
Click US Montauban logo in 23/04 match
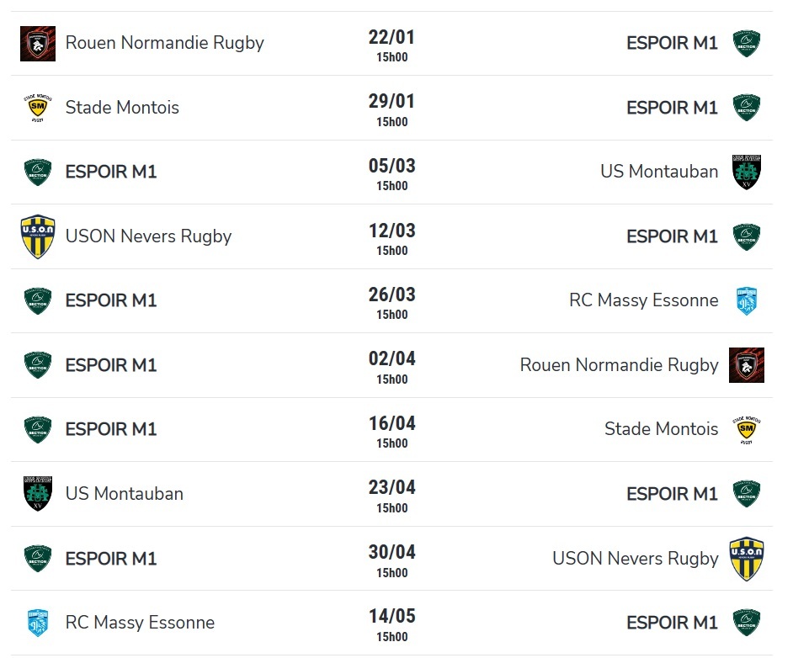pos(38,494)
